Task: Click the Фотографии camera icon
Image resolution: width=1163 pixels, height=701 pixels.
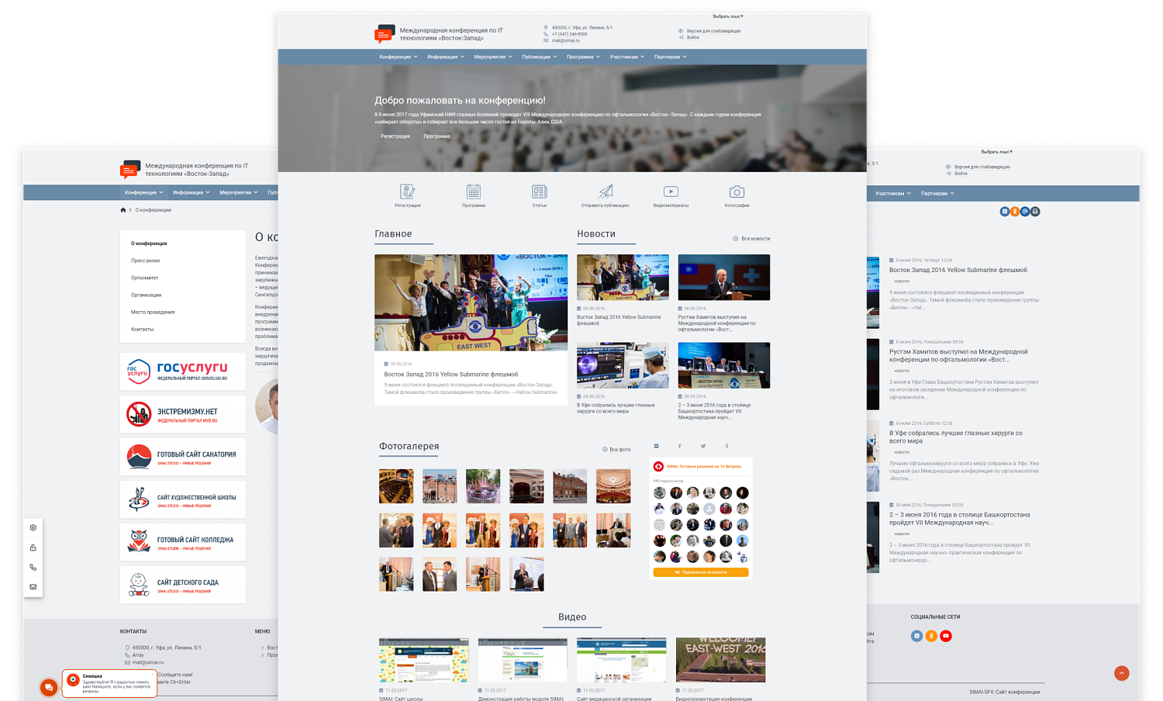Action: click(x=737, y=192)
